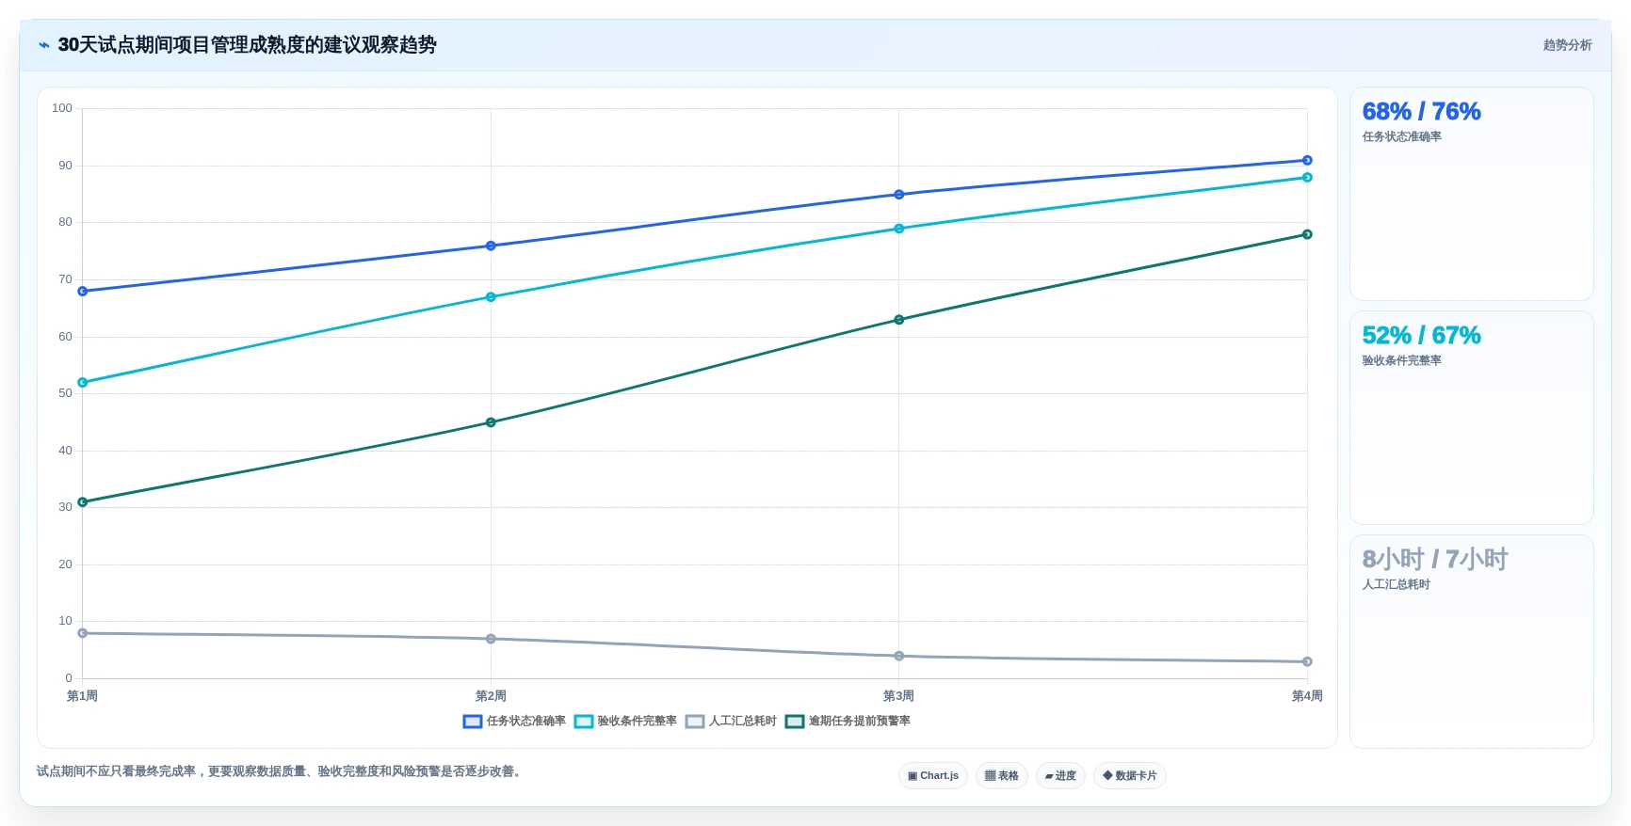This screenshot has height=826, width=1631.
Task: Click the 验收条件完整率 card caption
Action: coord(1401,361)
